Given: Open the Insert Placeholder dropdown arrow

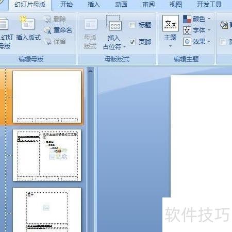Looking at the screenshot, I should (124, 47).
